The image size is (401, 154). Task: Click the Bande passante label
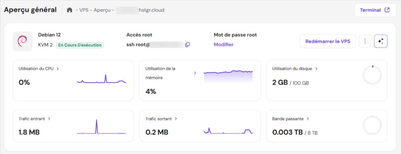pos(288,119)
